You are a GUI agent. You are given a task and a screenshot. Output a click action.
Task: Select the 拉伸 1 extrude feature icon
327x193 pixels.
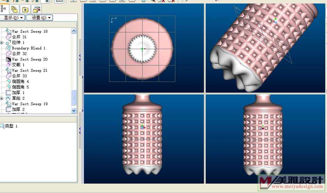[x=8, y=43]
